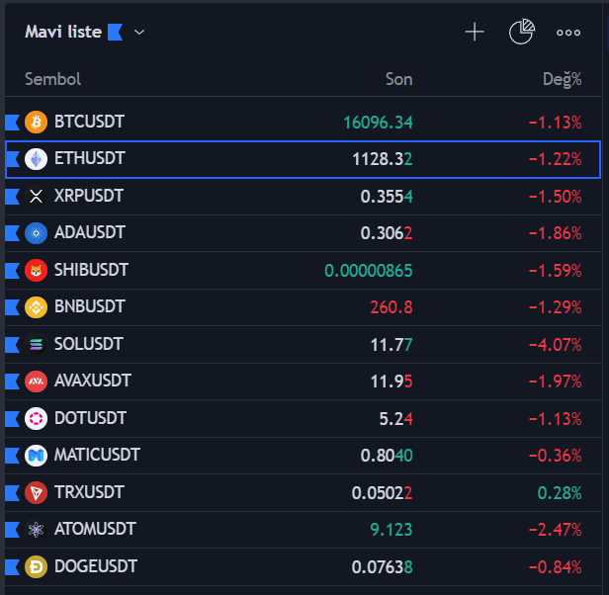Click ATOMUSDT last price 9.123
The width and height of the screenshot is (609, 595).
point(391,529)
